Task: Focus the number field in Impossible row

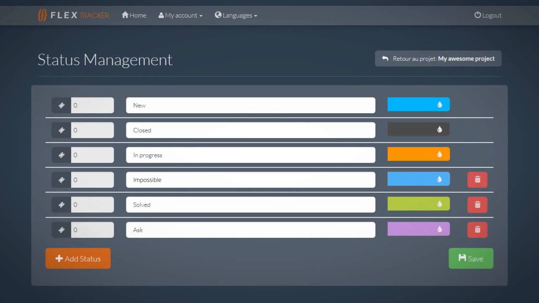Action: pyautogui.click(x=92, y=180)
